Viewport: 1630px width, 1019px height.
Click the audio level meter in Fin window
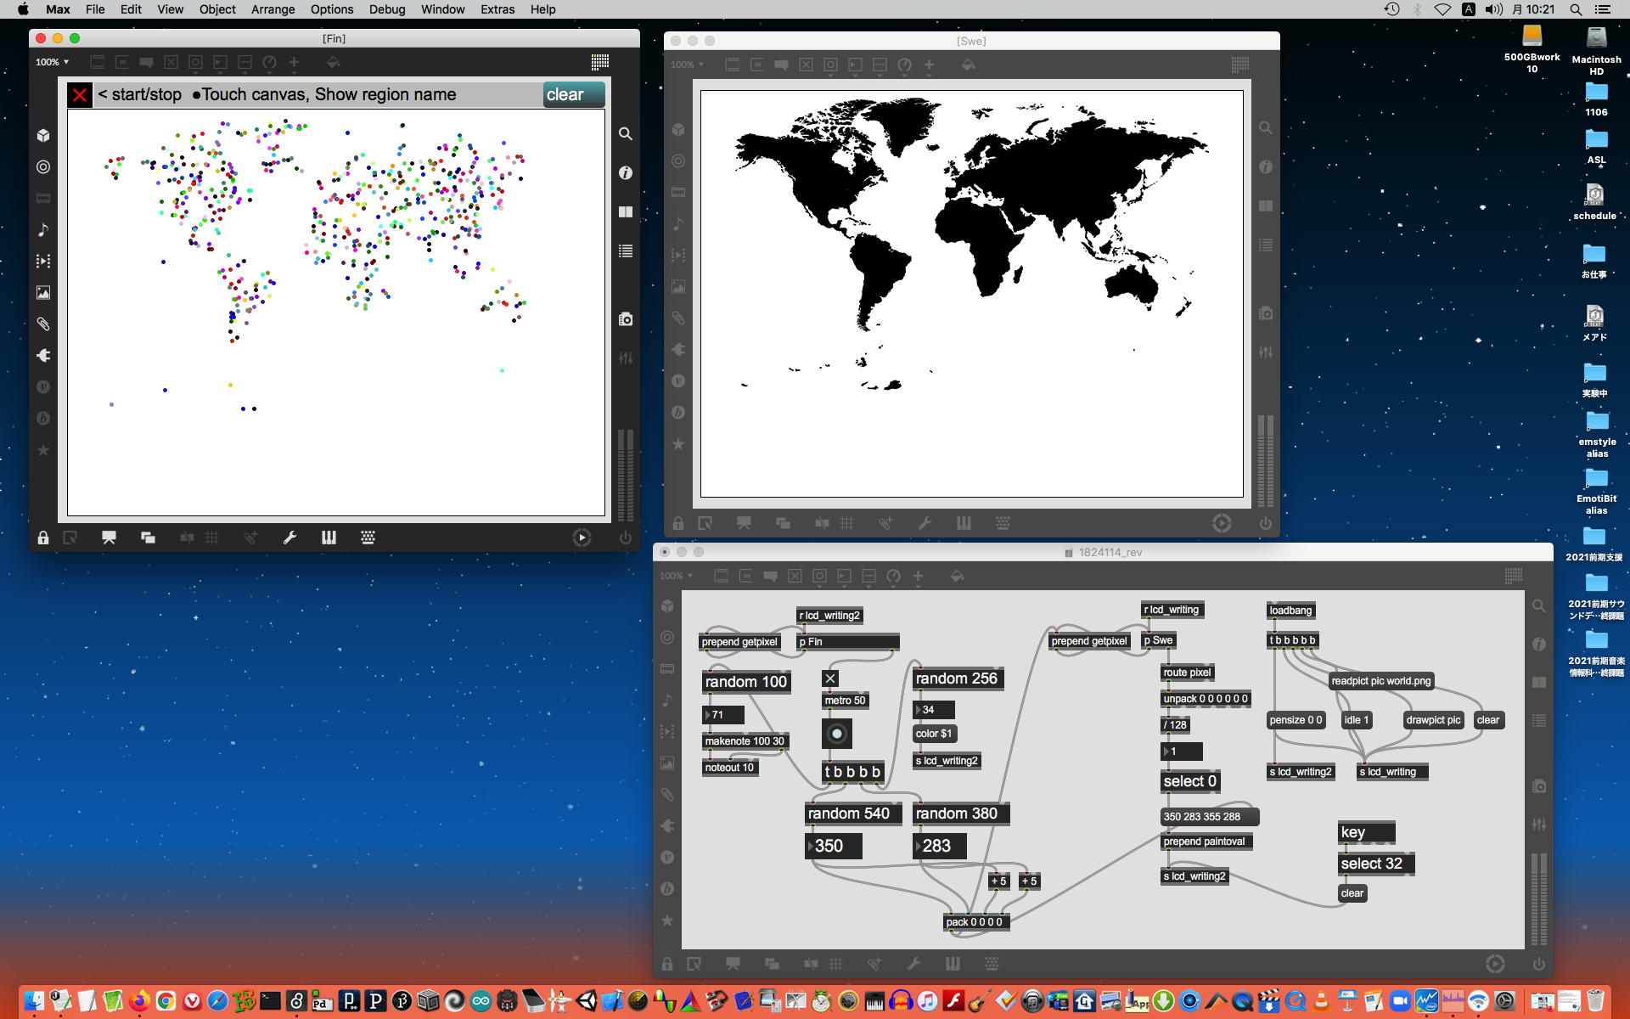[626, 474]
